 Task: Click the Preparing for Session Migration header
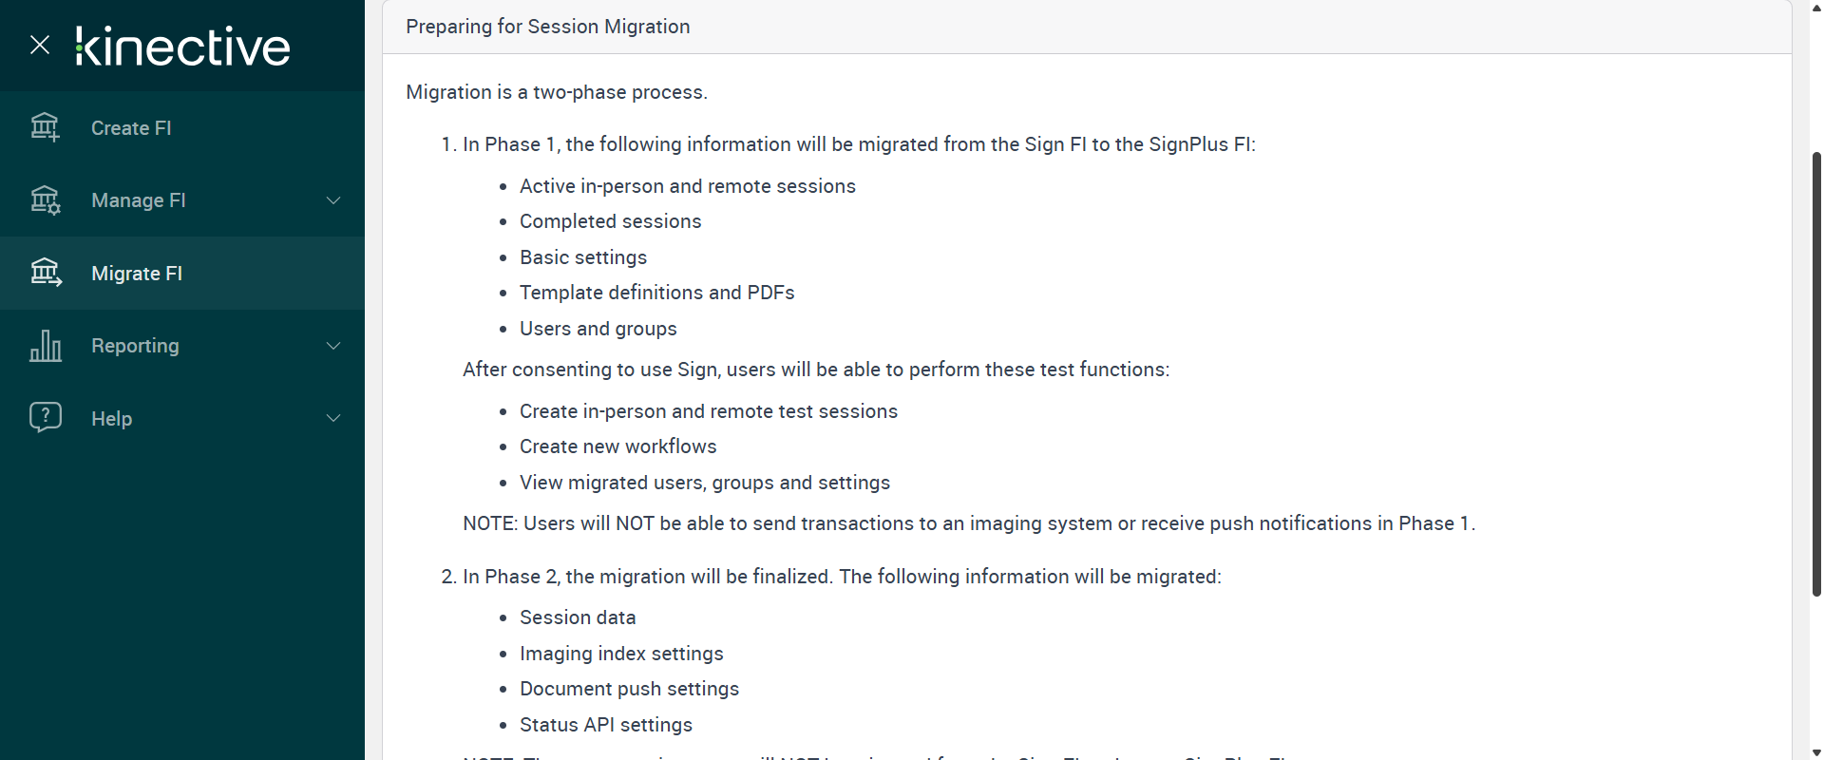548,27
